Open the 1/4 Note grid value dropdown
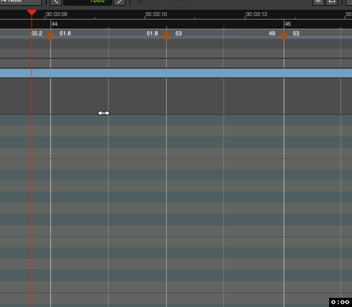 coord(21,2)
